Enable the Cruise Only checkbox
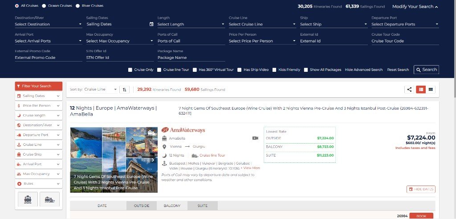The height and width of the screenshot is (219, 456). pos(130,70)
